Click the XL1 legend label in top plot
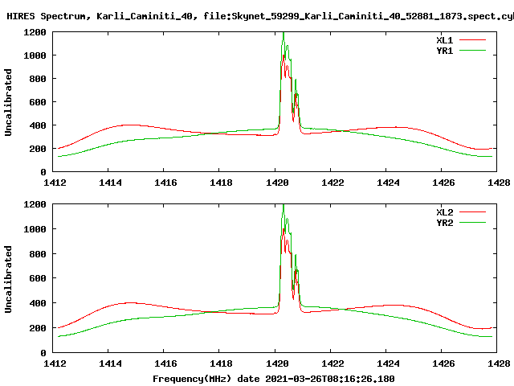Screen dimensions: 514x386 444,40
